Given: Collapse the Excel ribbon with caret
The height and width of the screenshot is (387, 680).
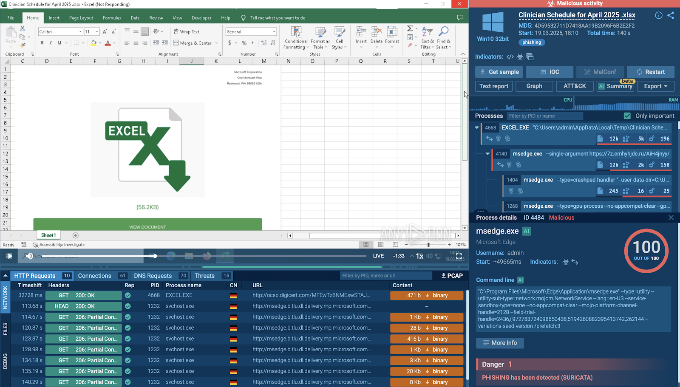Looking at the screenshot, I should coord(463,54).
